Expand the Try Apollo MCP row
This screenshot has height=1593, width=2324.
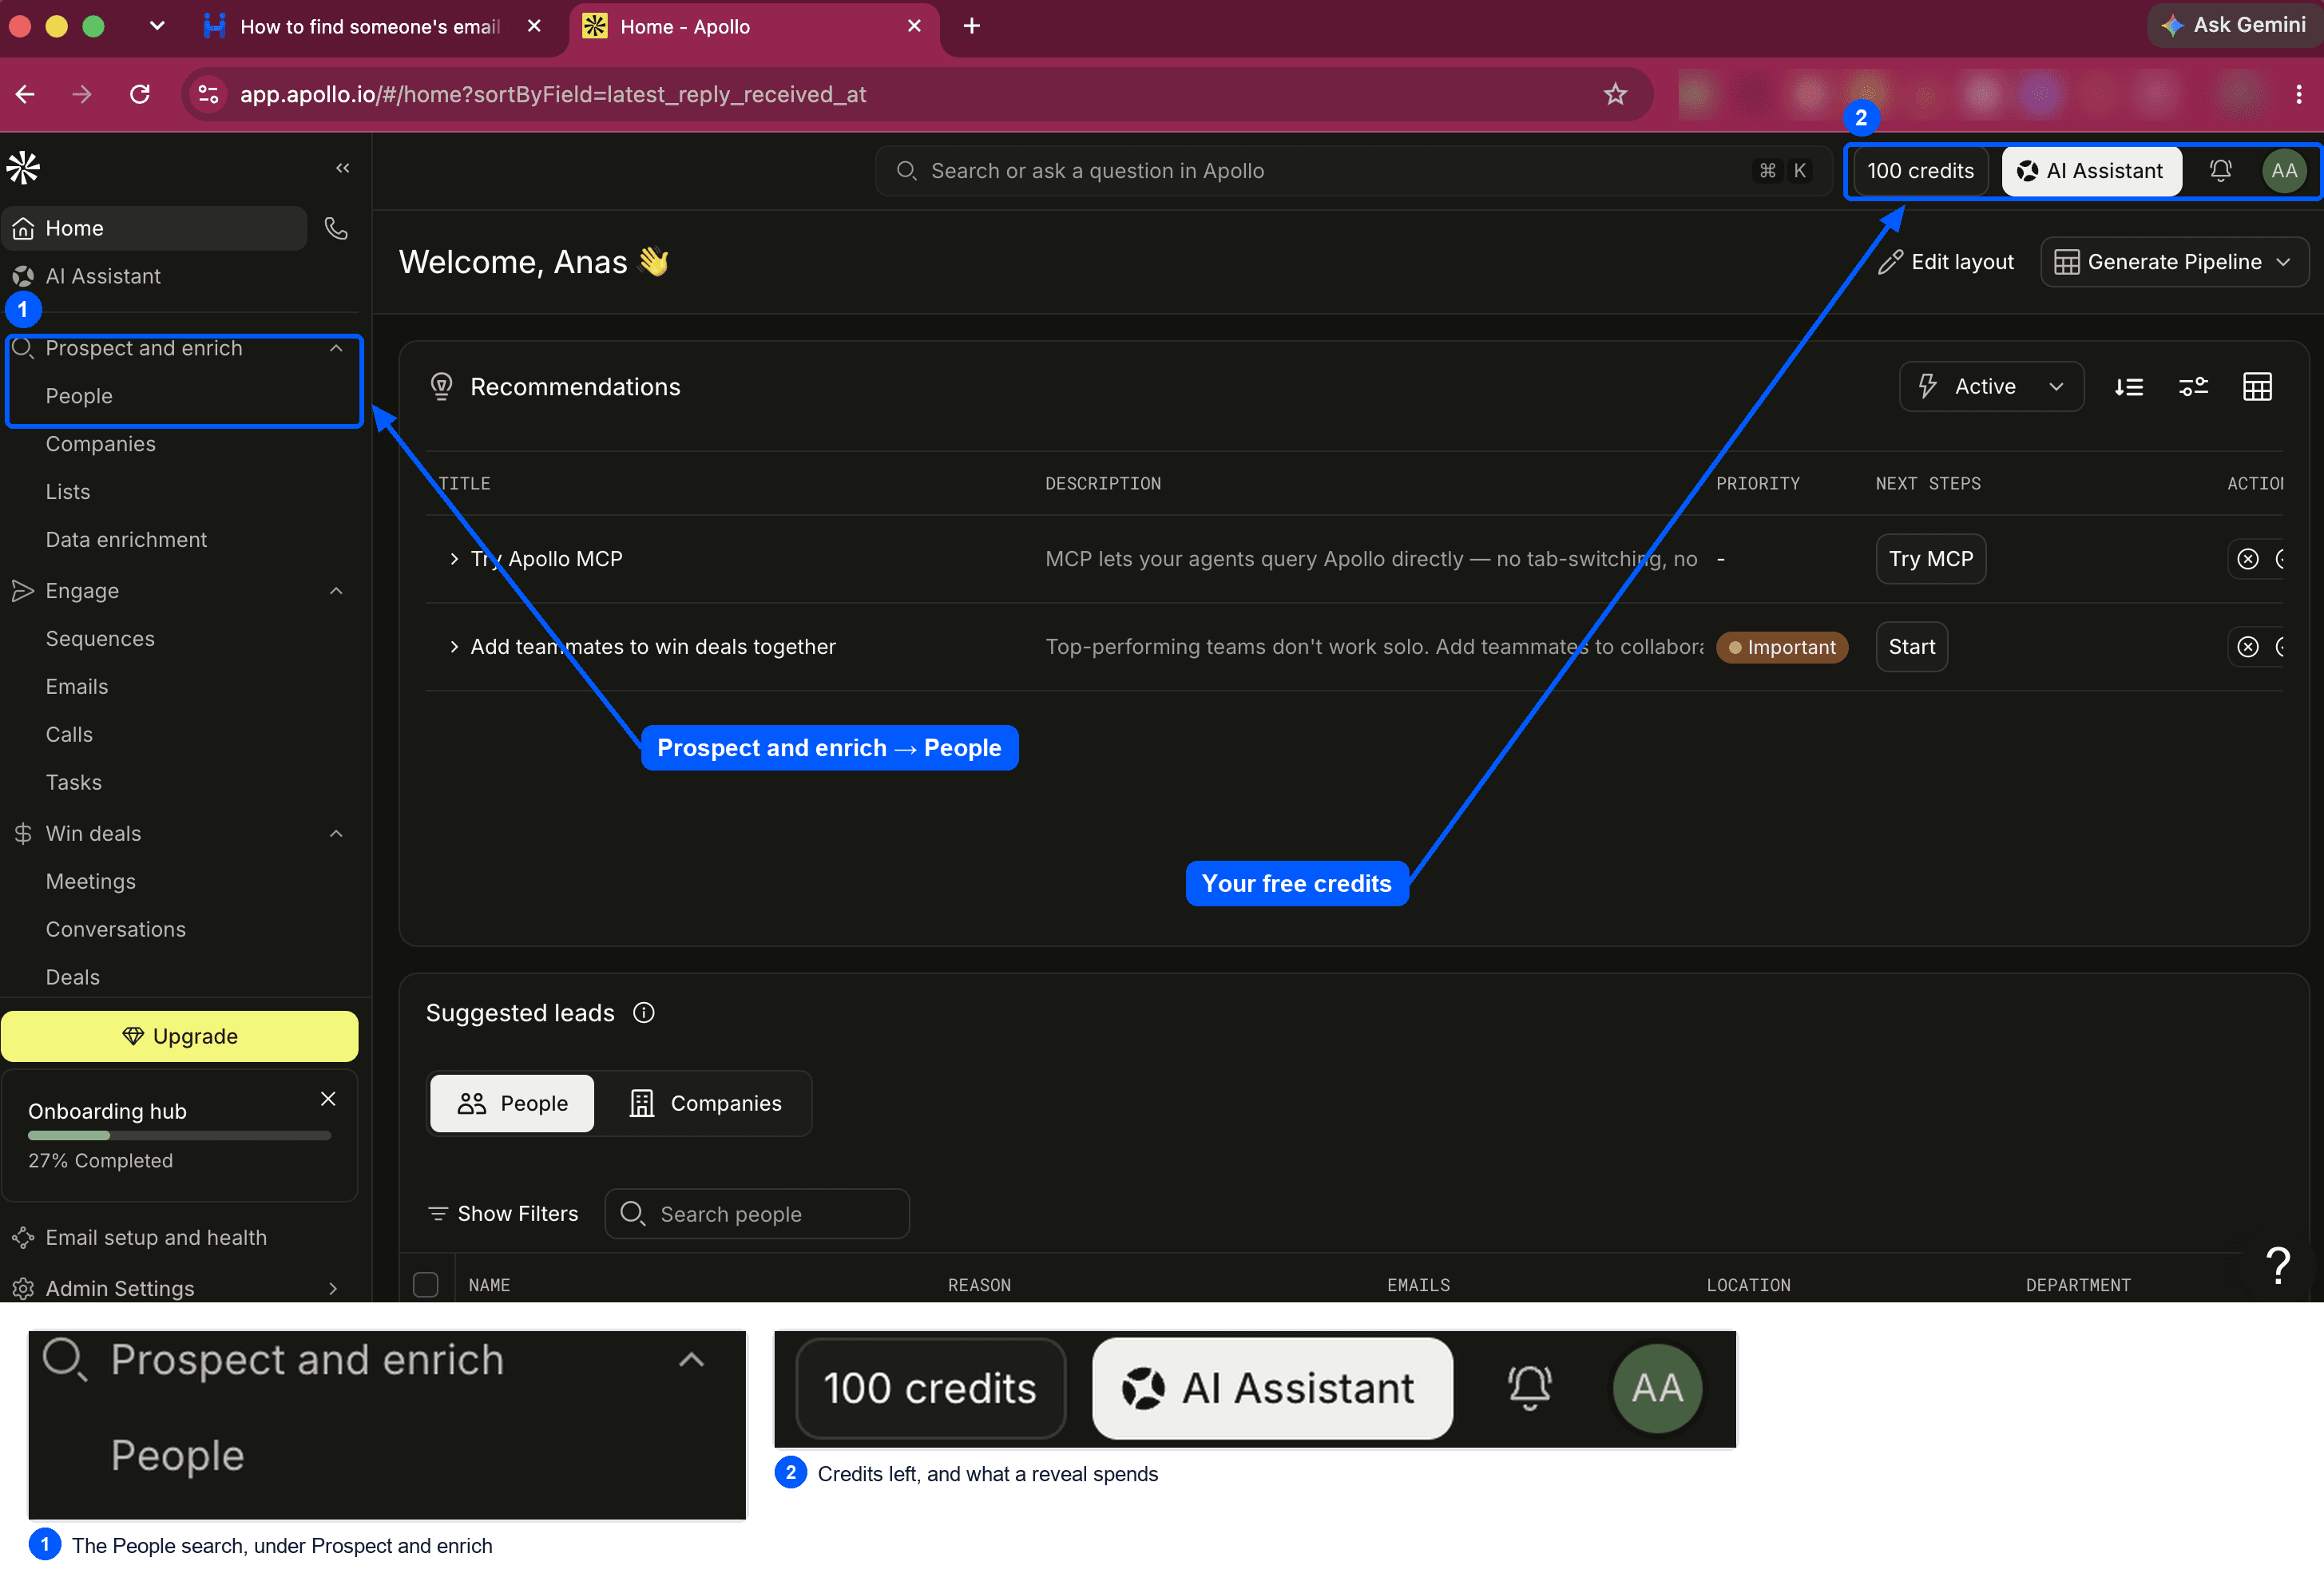pos(454,559)
